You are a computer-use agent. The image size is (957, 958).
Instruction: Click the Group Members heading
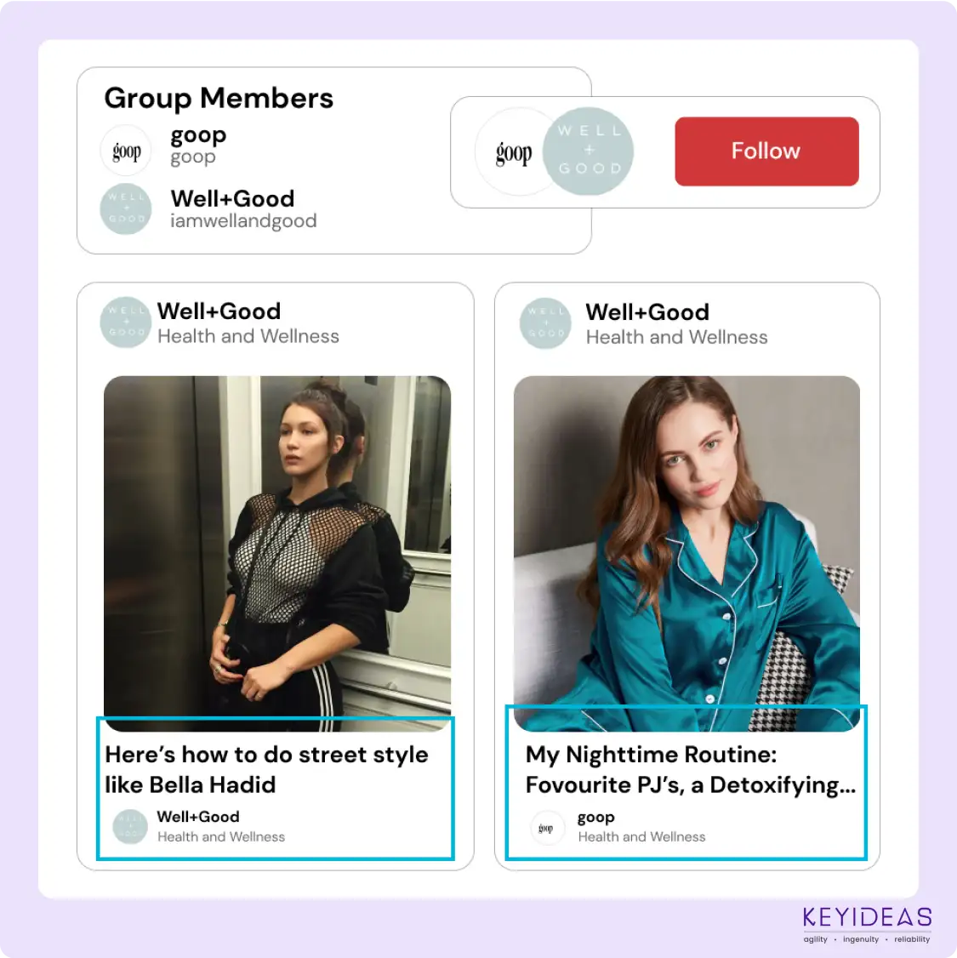pos(219,99)
